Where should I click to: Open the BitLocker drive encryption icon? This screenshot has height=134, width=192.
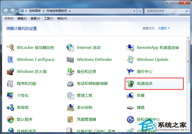11,48
